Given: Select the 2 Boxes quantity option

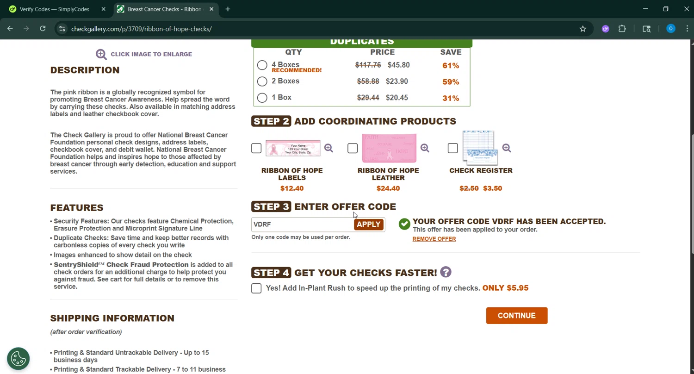Looking at the screenshot, I should click(262, 81).
